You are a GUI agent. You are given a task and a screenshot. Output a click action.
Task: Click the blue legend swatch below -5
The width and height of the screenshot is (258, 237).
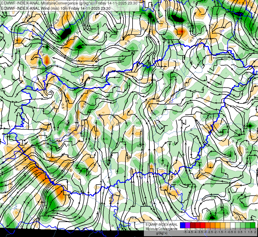click(183, 225)
